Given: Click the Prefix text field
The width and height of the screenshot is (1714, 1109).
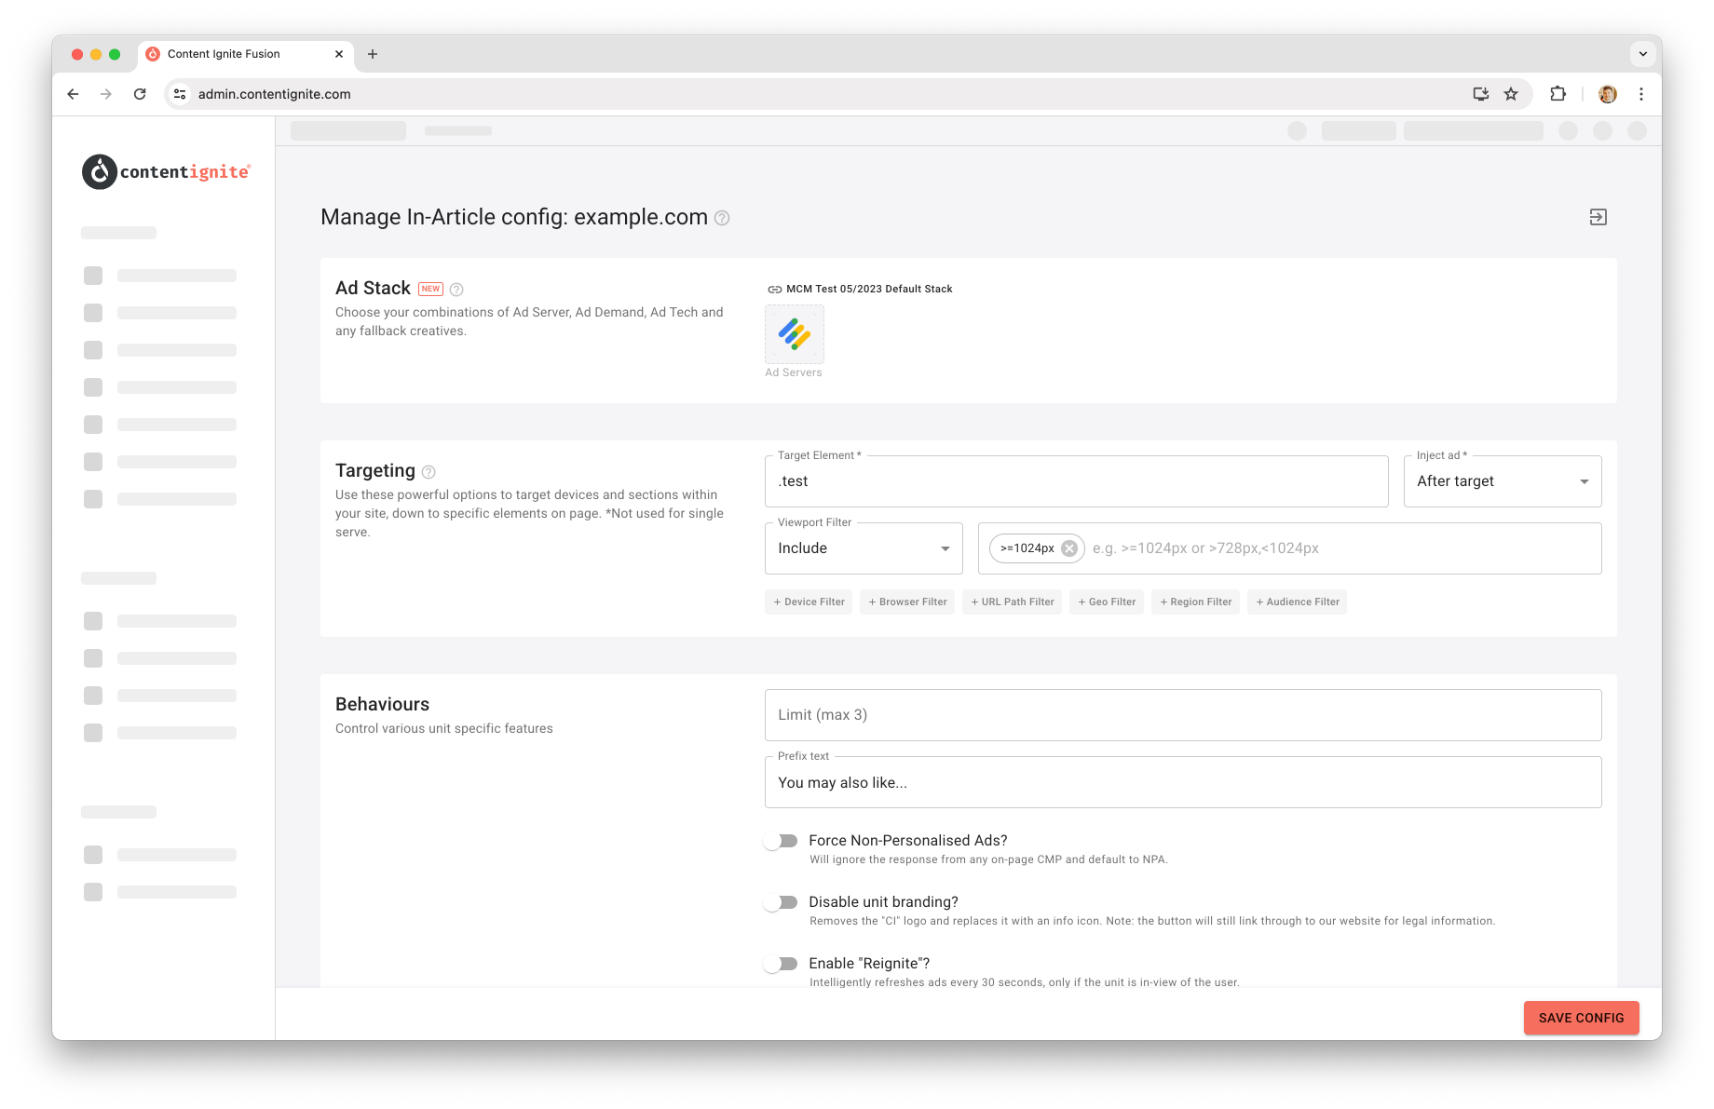Looking at the screenshot, I should [1183, 782].
